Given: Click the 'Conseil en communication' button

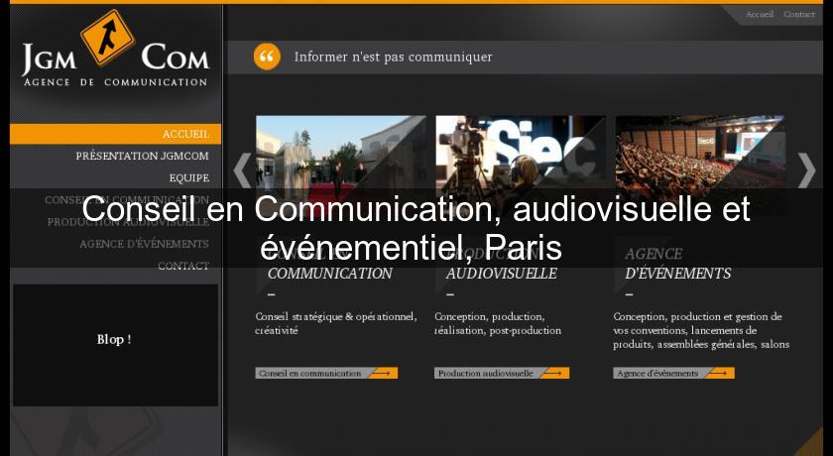Looking at the screenshot, I should tap(326, 373).
